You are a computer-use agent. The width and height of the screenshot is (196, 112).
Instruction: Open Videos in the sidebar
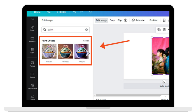point(32,75)
